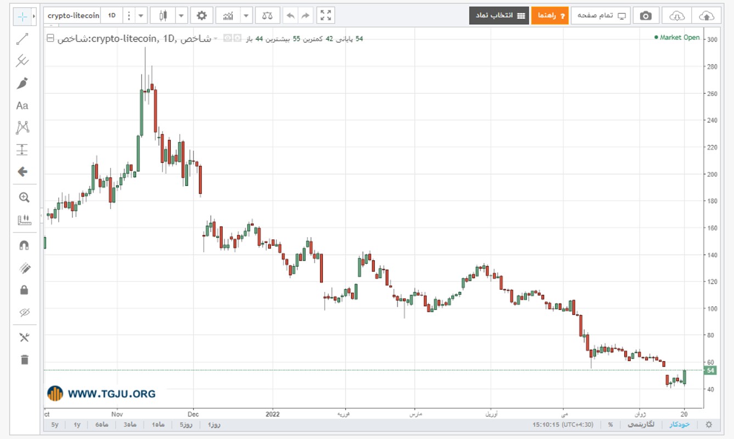This screenshot has width=734, height=439.
Task: Save chart layout with cloud upload icon
Action: click(707, 15)
